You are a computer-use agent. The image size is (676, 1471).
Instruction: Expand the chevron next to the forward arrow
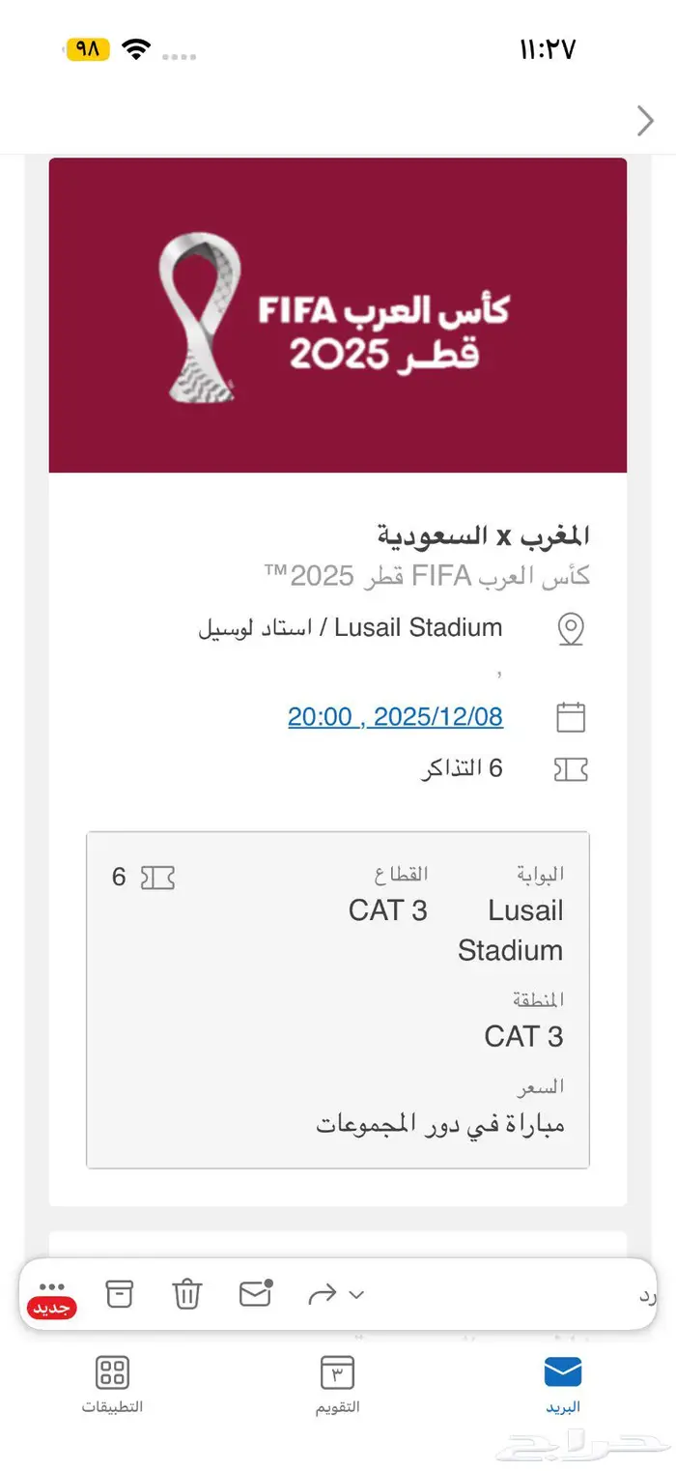pos(356,1294)
